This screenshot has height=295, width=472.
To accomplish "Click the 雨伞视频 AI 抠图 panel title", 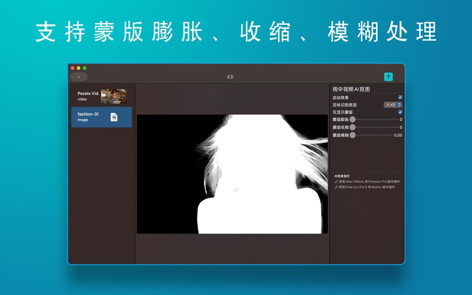I will [351, 89].
